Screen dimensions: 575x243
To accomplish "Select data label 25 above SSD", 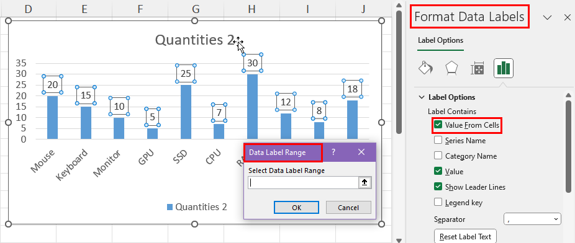I will coord(186,74).
